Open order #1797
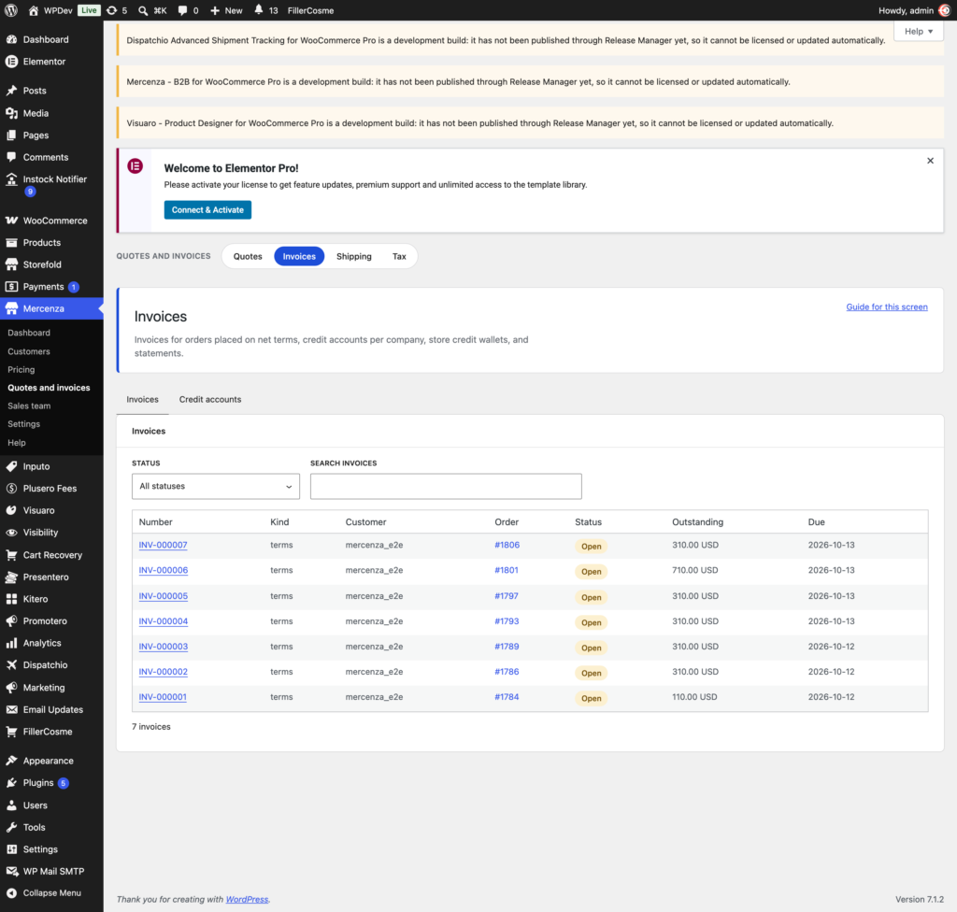 pos(507,596)
